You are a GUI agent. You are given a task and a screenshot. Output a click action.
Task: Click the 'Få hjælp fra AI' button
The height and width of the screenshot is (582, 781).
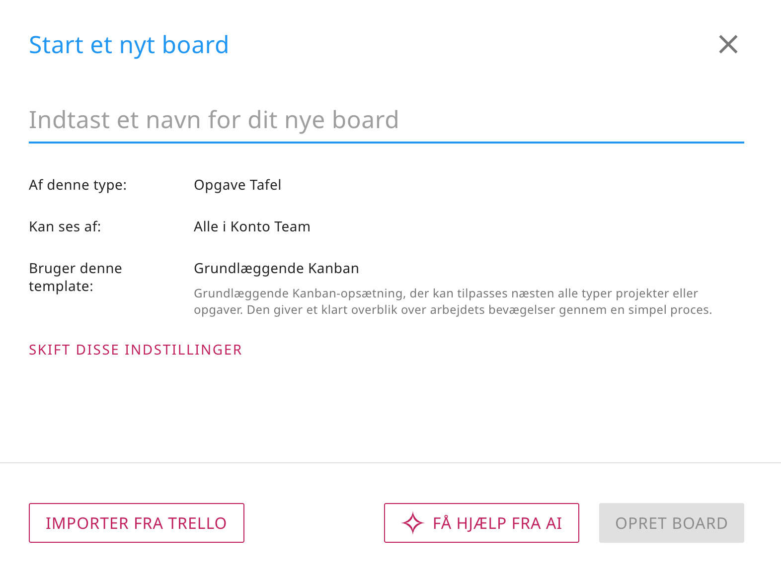(x=481, y=523)
